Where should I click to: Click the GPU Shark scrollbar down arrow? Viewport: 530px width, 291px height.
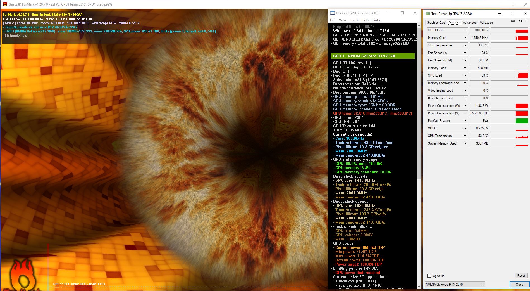point(419,287)
